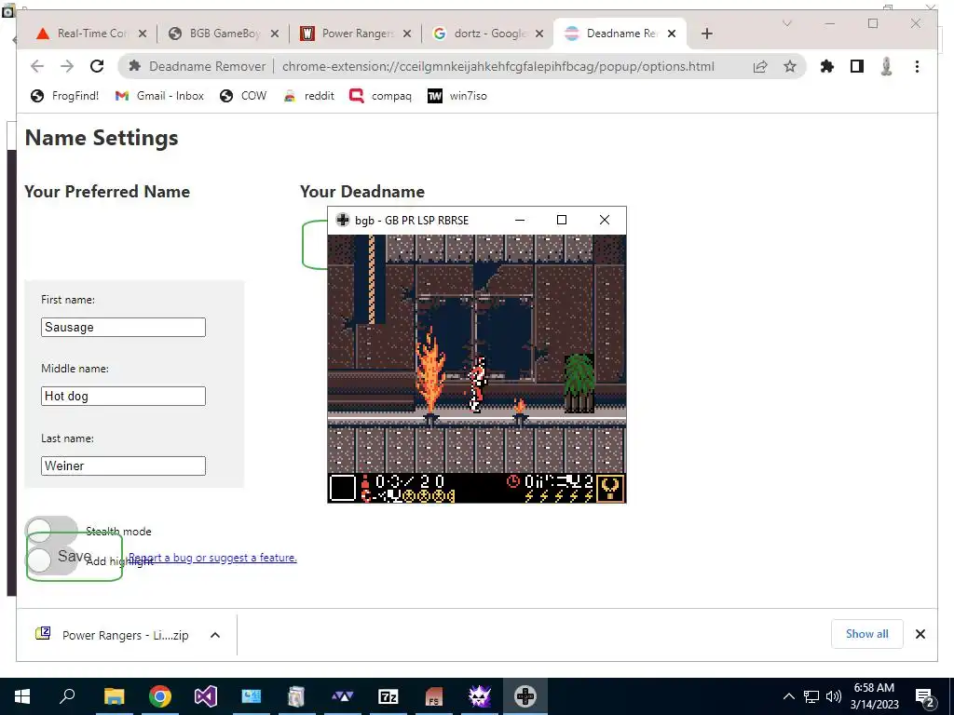Image resolution: width=954 pixels, height=715 pixels.
Task: Open Chrome from the taskbar
Action: [x=160, y=696]
